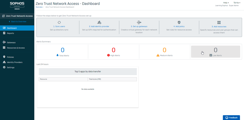
Task: Click the Add resources grid step icon
Action: pyautogui.click(x=219, y=22)
